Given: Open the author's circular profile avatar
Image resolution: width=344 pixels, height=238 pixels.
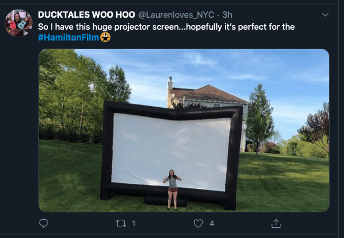Looking at the screenshot, I should tap(19, 23).
